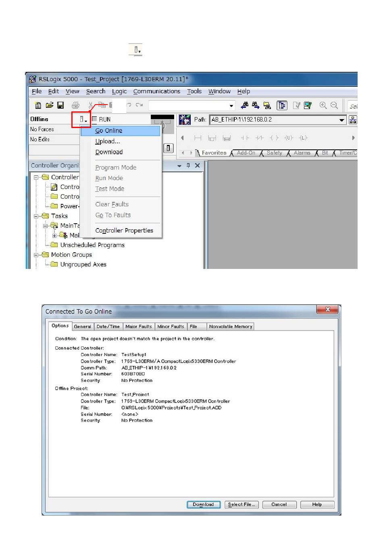Viewport: 383px width, 560px height.
Task: Open the search text combo box arrow
Action: [x=231, y=106]
